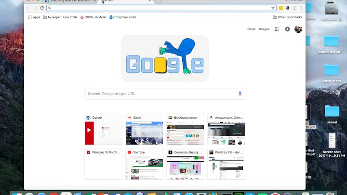Image resolution: width=347 pixels, height=195 pixels.
Task: Open the Google apps grid
Action: 277,29
